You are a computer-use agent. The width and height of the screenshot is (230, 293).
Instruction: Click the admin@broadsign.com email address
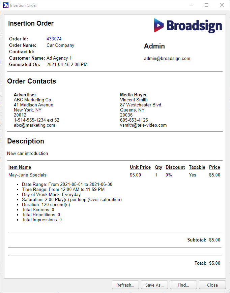click(x=167, y=59)
